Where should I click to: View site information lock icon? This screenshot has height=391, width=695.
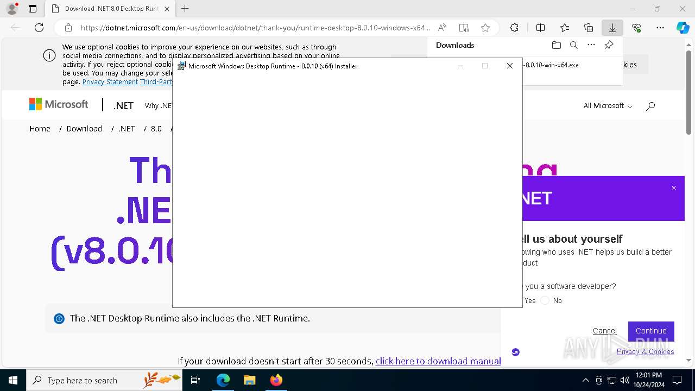coord(68,28)
